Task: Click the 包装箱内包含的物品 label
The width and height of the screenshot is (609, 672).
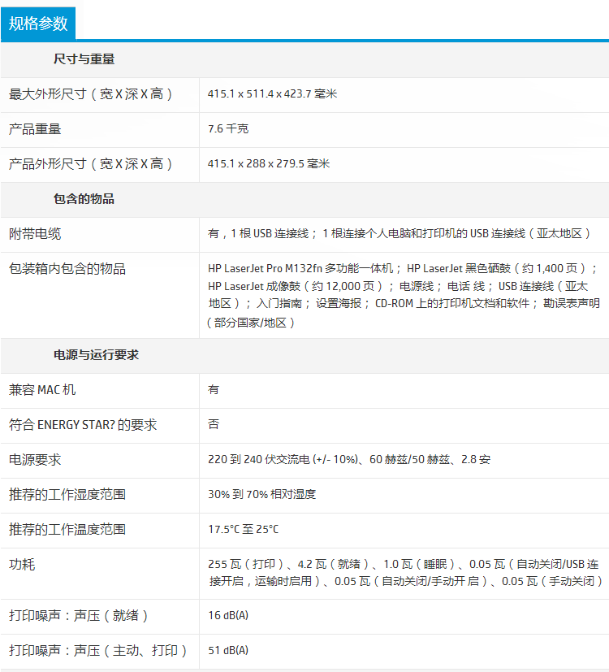Action: coord(67,269)
